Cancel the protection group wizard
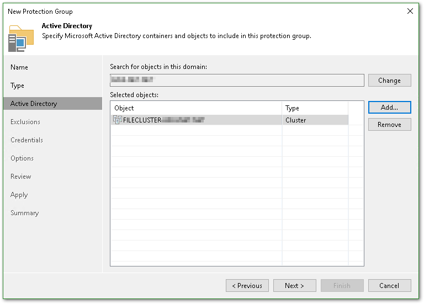Viewport: 424px width, 304px height. (389, 285)
